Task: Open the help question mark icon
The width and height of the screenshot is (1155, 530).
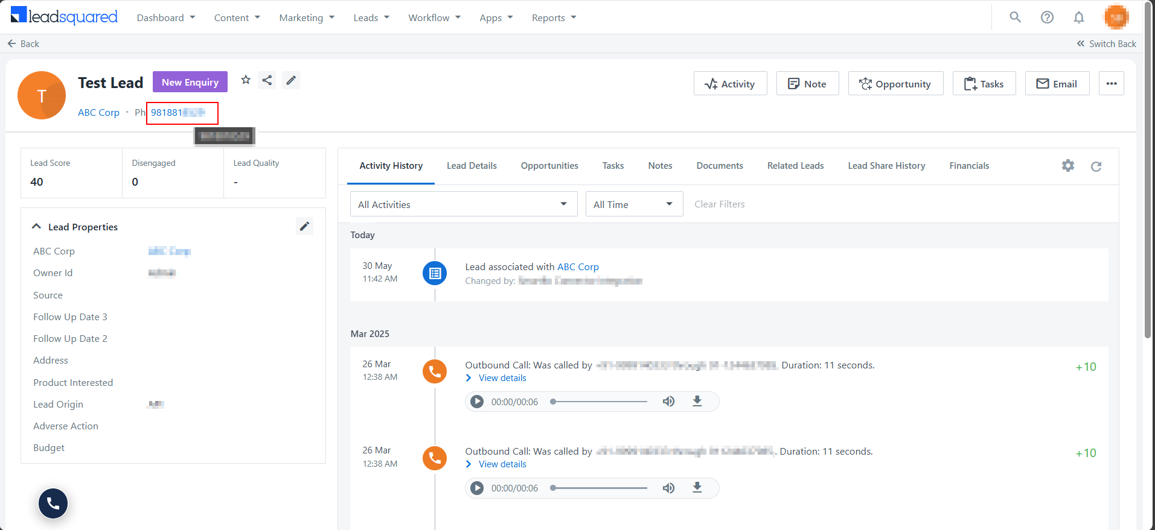Action: pos(1047,17)
